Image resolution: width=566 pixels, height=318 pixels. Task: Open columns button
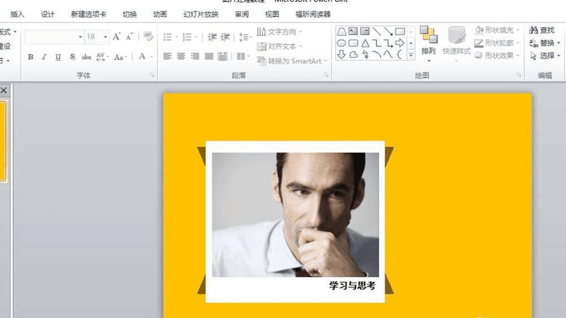tap(243, 56)
